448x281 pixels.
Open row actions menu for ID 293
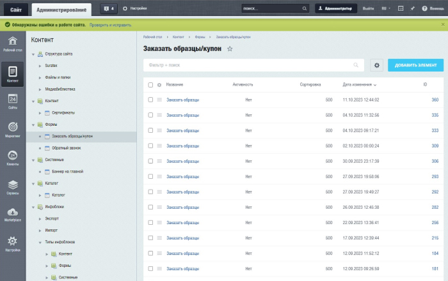click(x=159, y=177)
